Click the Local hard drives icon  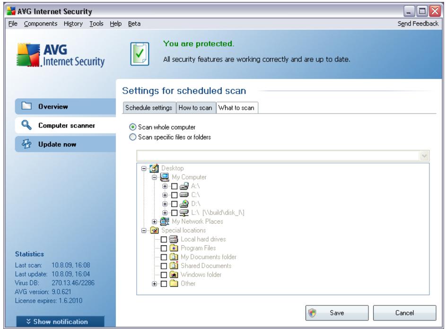point(174,239)
